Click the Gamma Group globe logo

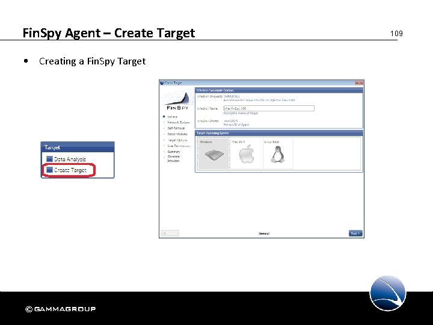pyautogui.click(x=388, y=293)
